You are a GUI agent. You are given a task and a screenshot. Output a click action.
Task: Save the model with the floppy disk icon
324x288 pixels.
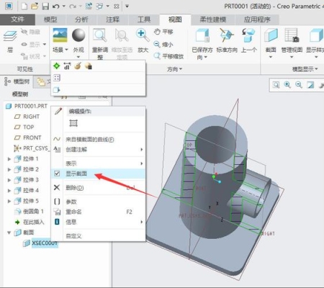(x=45, y=6)
